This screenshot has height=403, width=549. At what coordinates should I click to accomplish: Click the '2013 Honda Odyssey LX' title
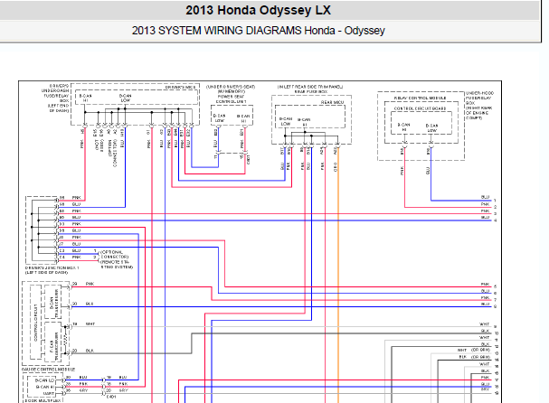258,10
